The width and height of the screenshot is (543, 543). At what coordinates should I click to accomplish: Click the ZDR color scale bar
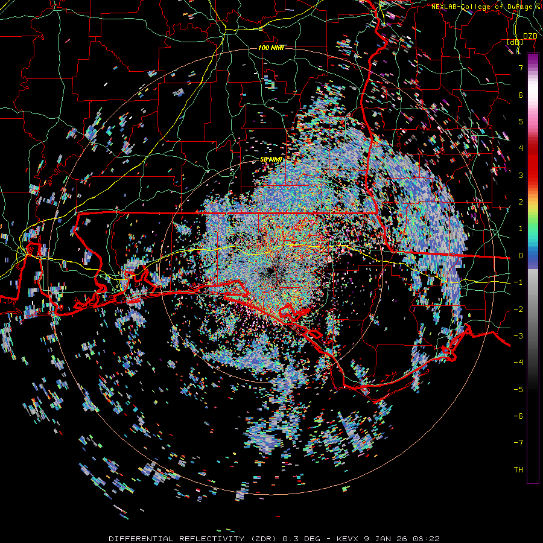click(x=533, y=268)
